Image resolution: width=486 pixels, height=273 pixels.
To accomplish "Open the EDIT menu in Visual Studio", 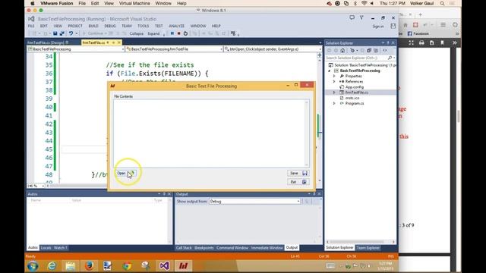I will point(44,26).
